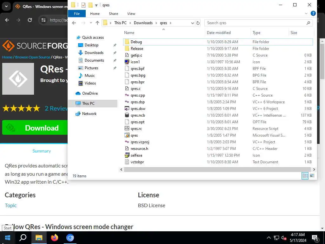Click the browser Back arrow
This screenshot has width=325, height=244.
click(x=7, y=20)
